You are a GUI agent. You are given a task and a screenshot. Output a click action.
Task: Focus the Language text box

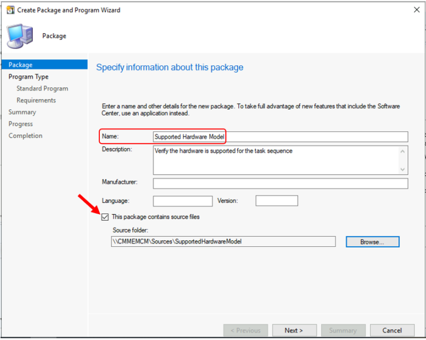point(182,201)
